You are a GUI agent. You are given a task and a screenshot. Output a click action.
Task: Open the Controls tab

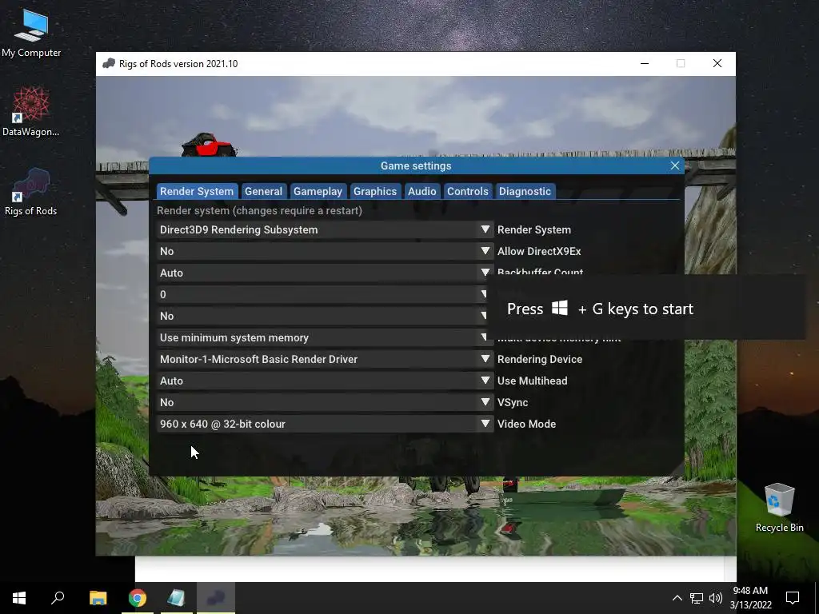pyautogui.click(x=467, y=191)
